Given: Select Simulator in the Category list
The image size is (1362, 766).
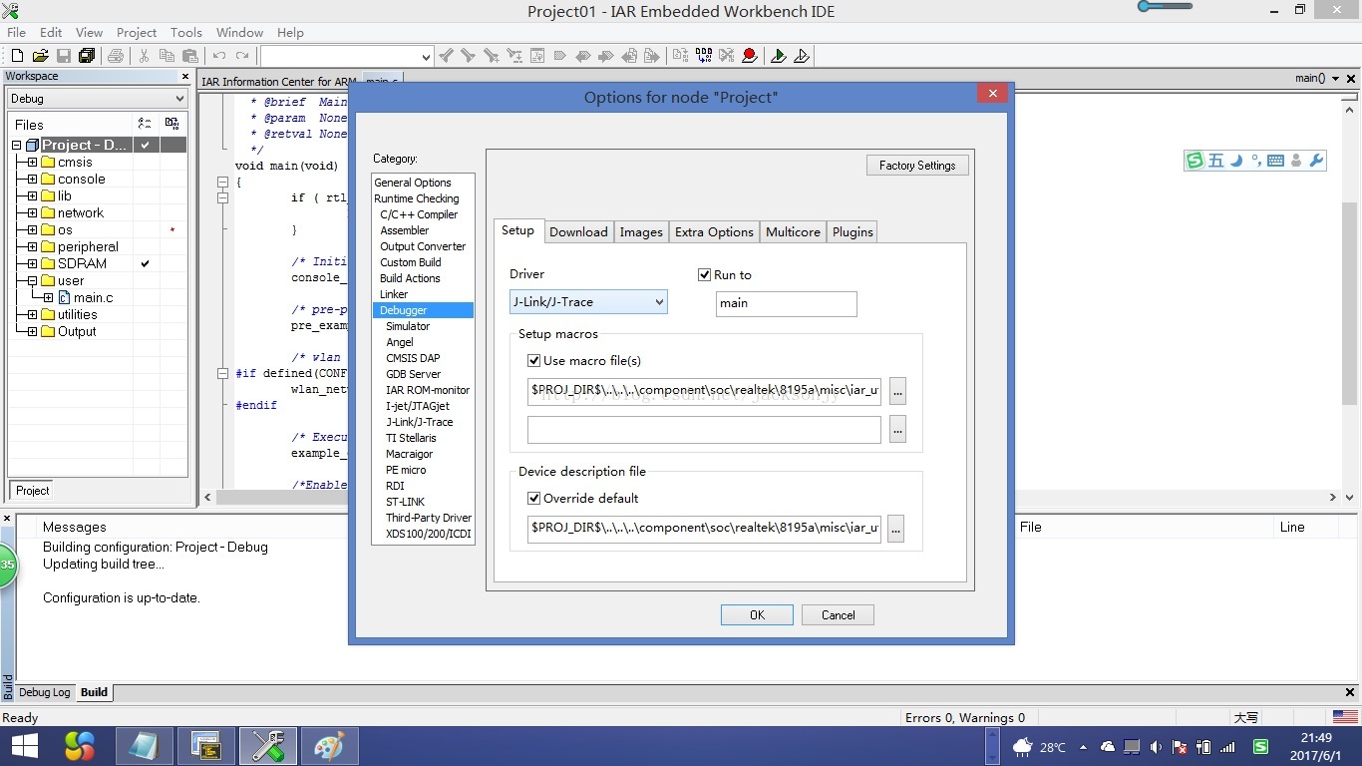Looking at the screenshot, I should pyautogui.click(x=408, y=326).
